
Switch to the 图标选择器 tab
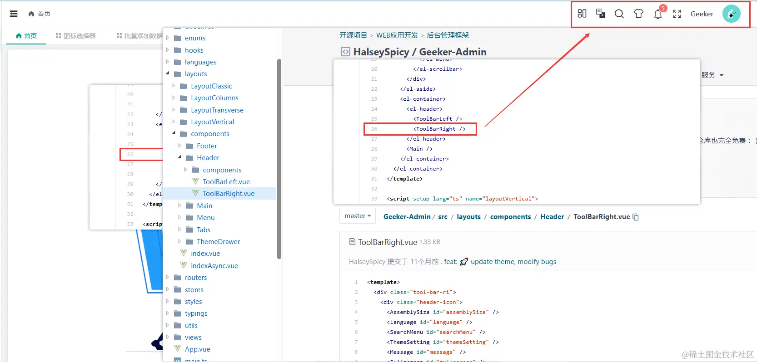(75, 36)
